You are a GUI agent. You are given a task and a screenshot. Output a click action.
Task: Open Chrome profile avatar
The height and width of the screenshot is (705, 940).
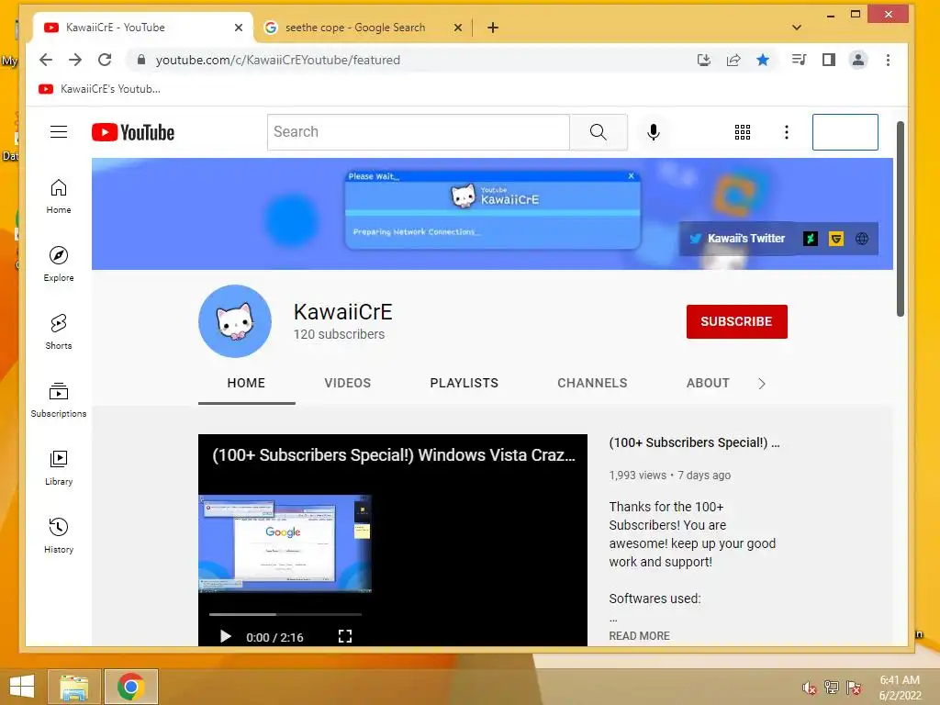(x=858, y=60)
